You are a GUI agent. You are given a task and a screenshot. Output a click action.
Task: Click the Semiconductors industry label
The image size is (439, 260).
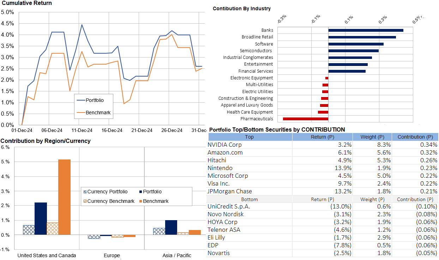256,50
